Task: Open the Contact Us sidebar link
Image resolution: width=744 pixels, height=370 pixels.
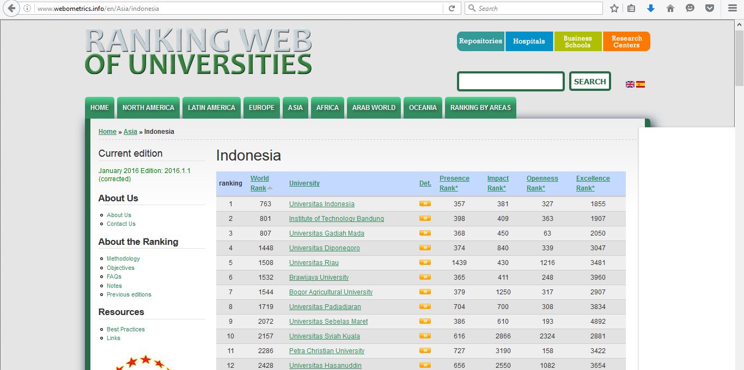Action: [x=121, y=224]
